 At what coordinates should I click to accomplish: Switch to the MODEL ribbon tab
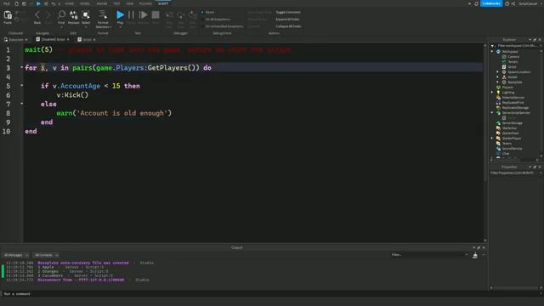(85, 3)
